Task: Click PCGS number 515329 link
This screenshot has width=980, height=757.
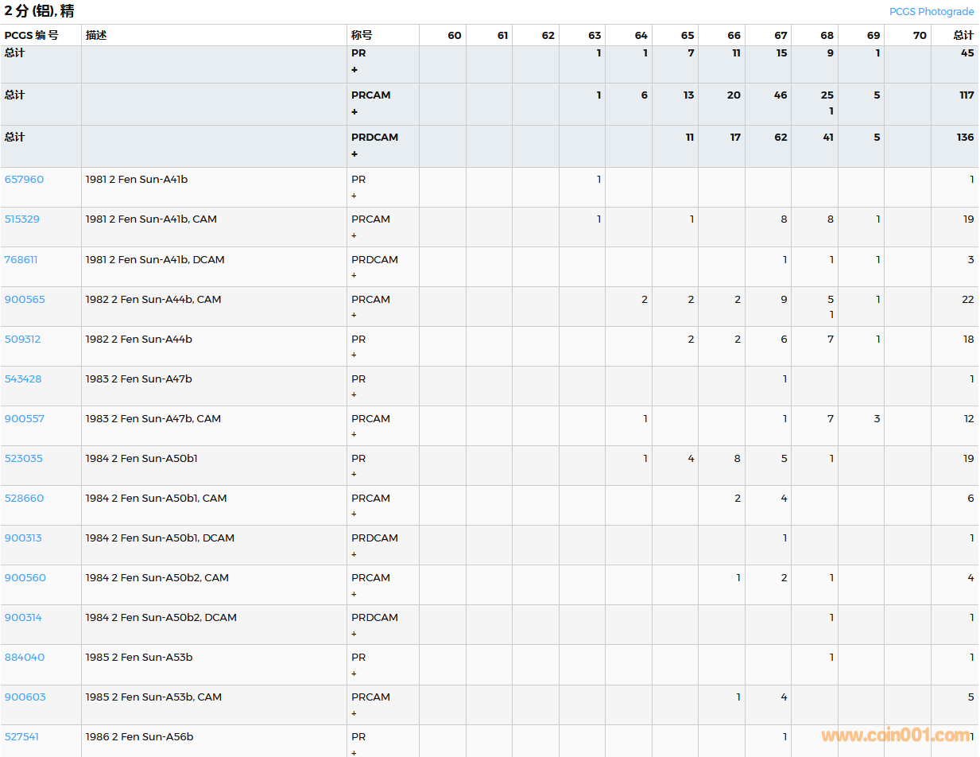Action: (21, 219)
